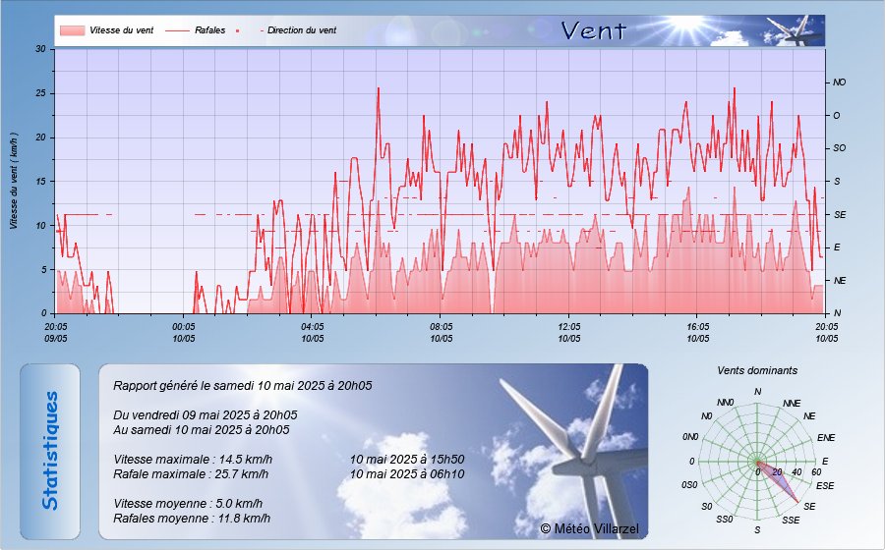Image resolution: width=885 pixels, height=550 pixels.
Task: Click the 20:05 10/05 time axis label
Action: pyautogui.click(x=826, y=333)
